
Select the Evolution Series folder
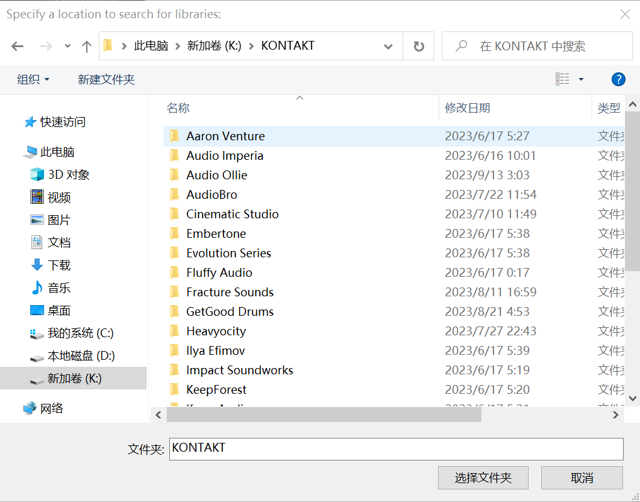pos(228,253)
